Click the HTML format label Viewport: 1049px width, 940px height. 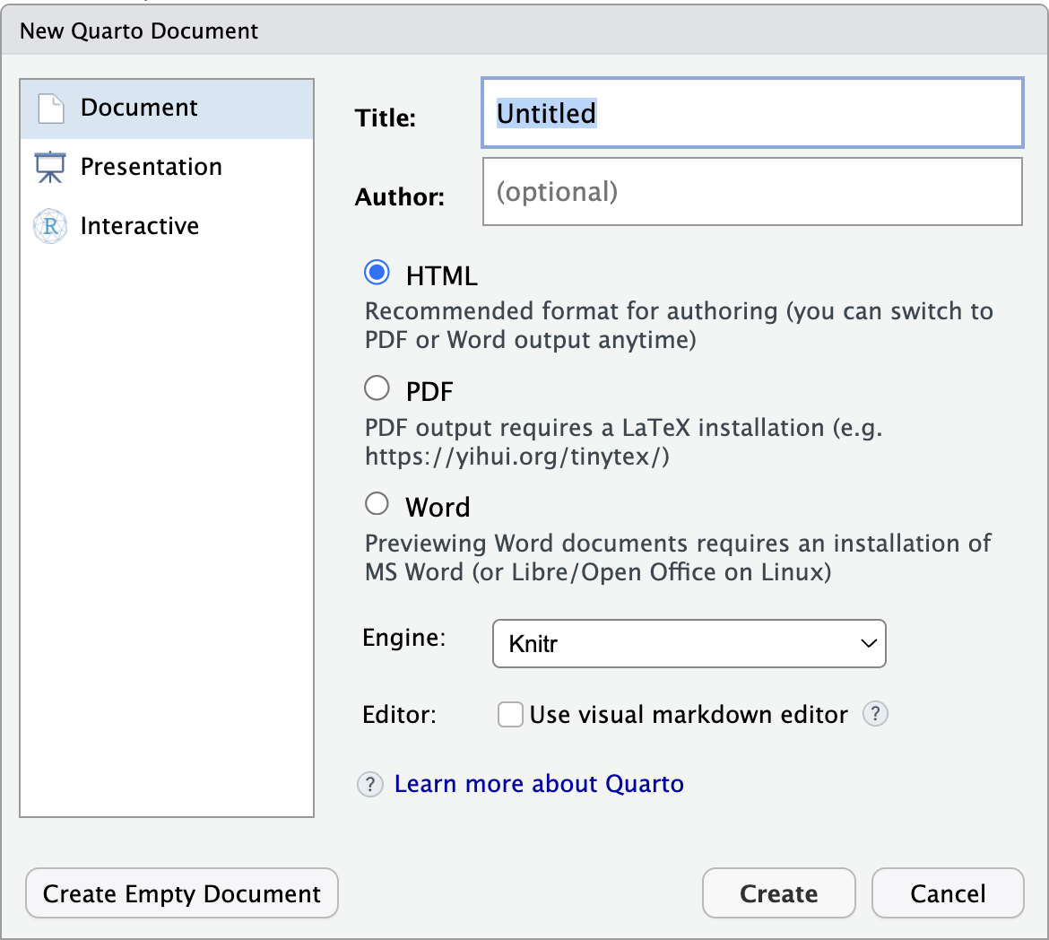coord(441,276)
